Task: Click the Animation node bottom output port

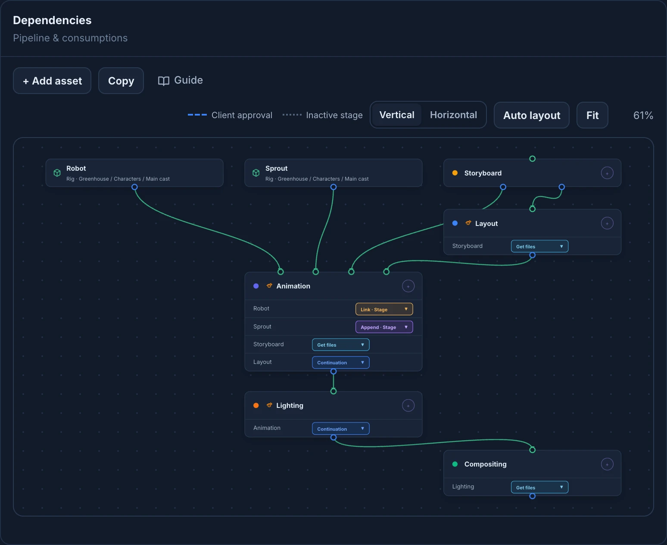Action: [333, 371]
